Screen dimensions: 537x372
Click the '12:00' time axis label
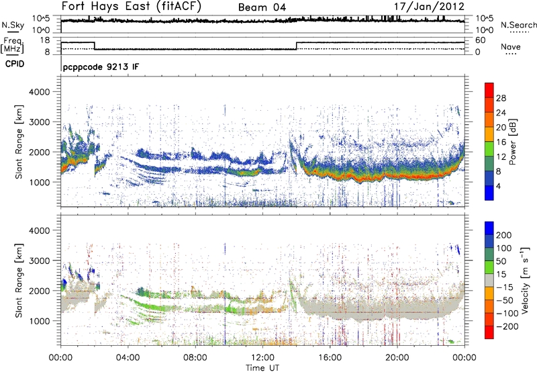click(262, 358)
